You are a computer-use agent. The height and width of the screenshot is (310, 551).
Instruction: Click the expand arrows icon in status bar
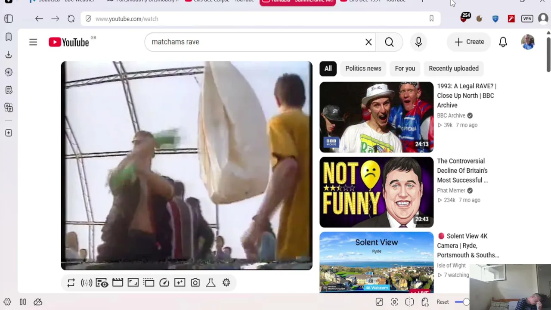coord(379,302)
